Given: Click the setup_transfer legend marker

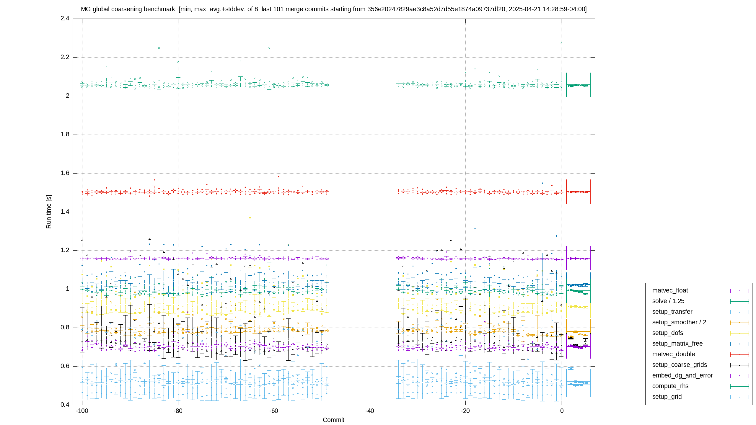Looking at the screenshot, I should pyautogui.click(x=739, y=312).
